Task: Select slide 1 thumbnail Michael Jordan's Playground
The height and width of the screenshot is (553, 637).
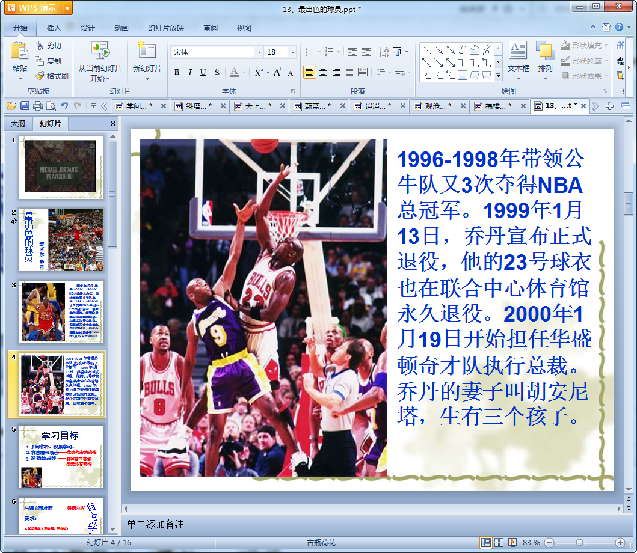Action: [x=61, y=167]
